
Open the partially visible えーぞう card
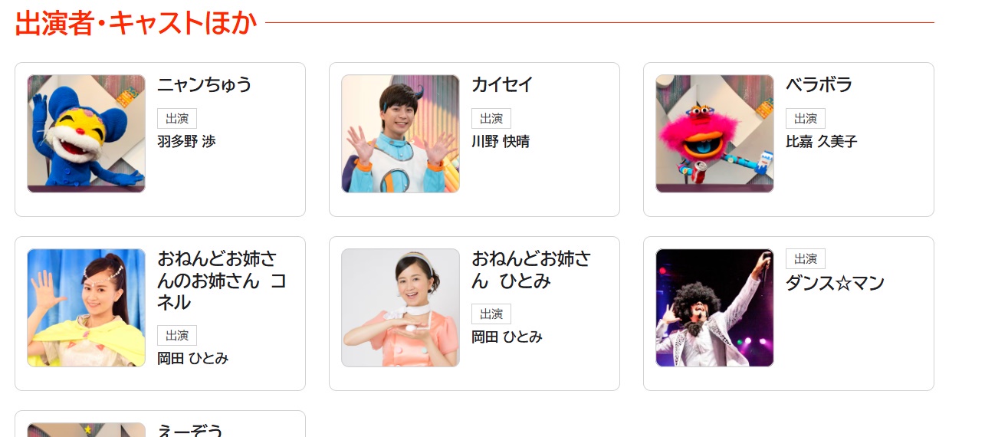[x=160, y=423]
